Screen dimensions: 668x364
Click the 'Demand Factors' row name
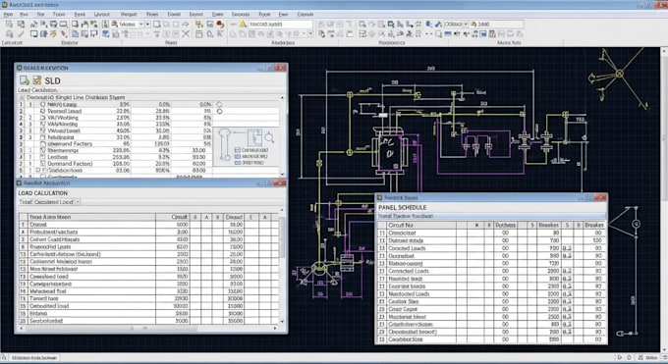pyautogui.click(x=70, y=144)
